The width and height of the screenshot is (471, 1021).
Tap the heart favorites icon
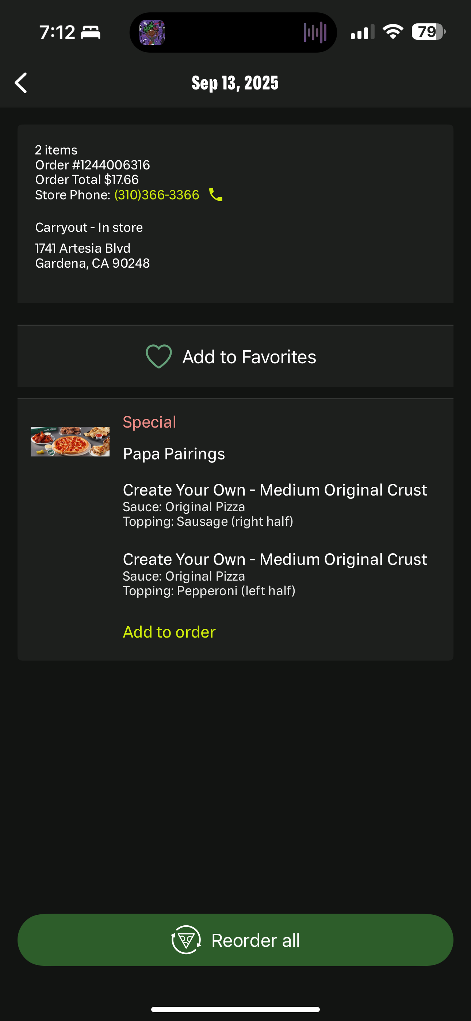pyautogui.click(x=158, y=356)
